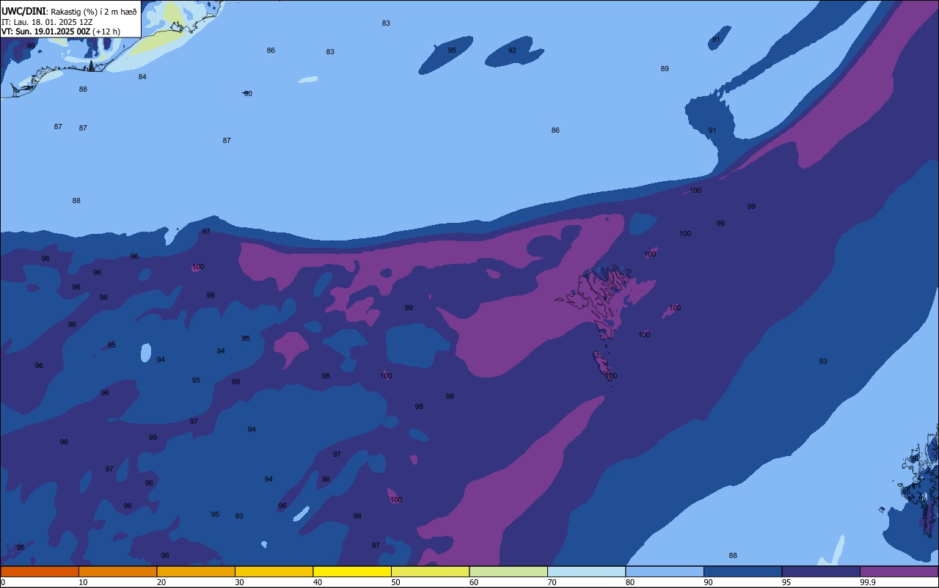The image size is (939, 588).
Task: Select the 'IT: Lau. 18. 01. 2025 12Z' line
Action: (x=47, y=22)
